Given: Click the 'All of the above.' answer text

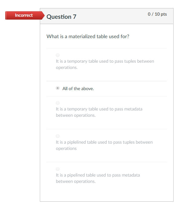Looking at the screenshot, I should click(78, 89).
